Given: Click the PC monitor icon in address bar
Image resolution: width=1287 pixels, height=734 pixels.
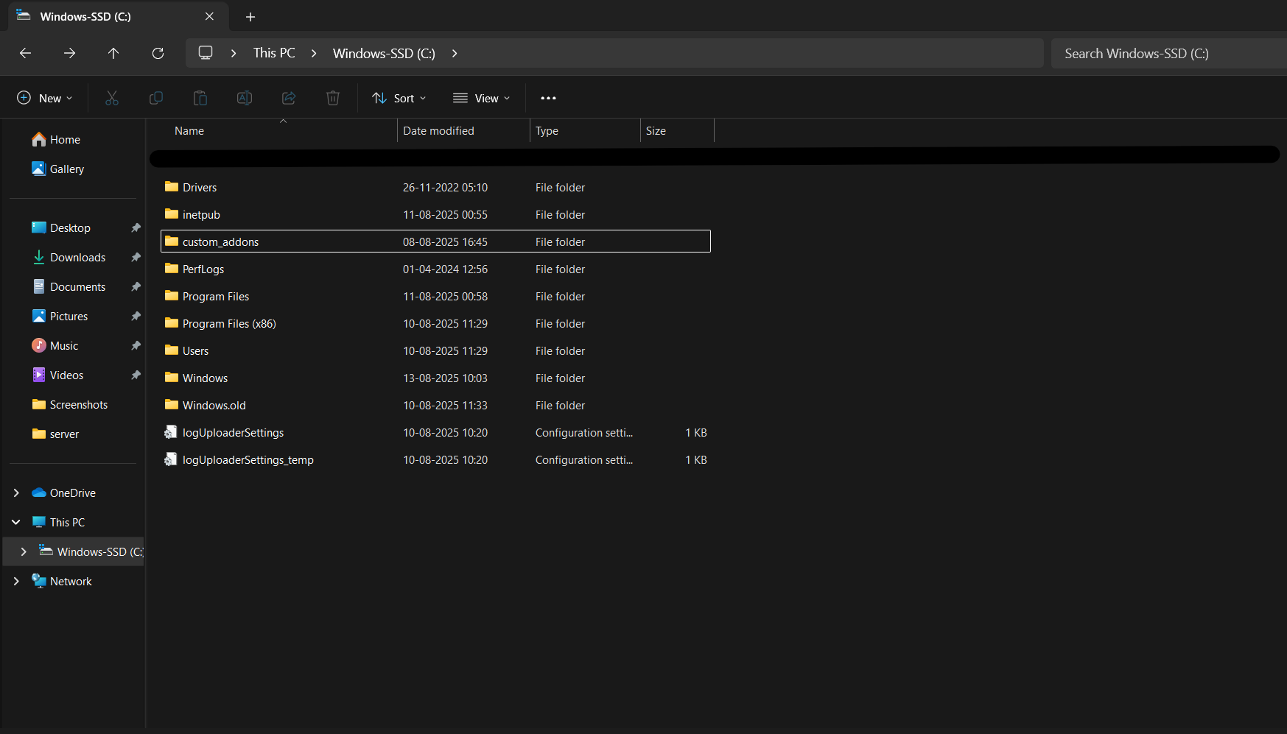Looking at the screenshot, I should click(x=206, y=53).
